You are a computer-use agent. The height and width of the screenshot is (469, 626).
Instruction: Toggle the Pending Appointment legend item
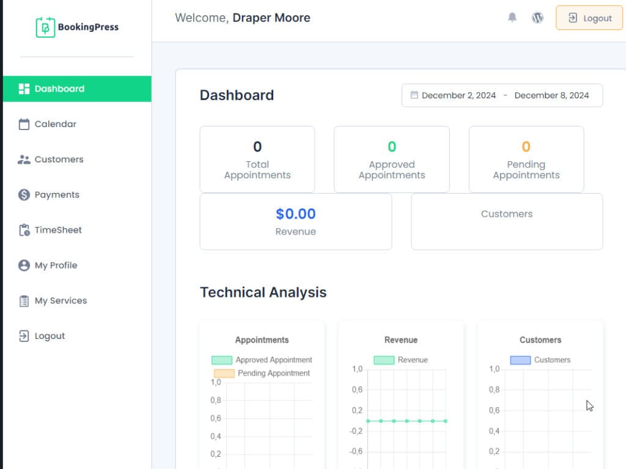(x=262, y=373)
